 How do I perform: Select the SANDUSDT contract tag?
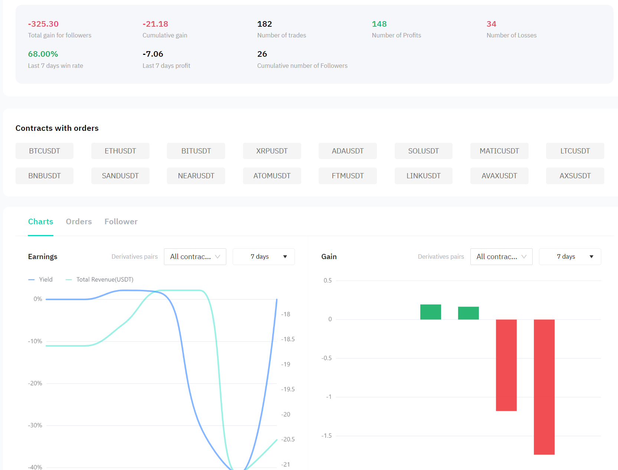(x=120, y=176)
